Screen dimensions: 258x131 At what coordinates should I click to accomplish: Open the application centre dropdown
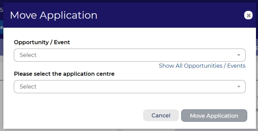click(x=130, y=87)
